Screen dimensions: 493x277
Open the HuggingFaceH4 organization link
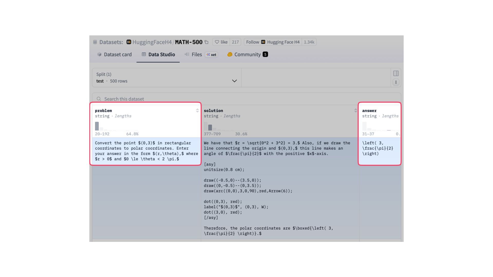pos(152,42)
